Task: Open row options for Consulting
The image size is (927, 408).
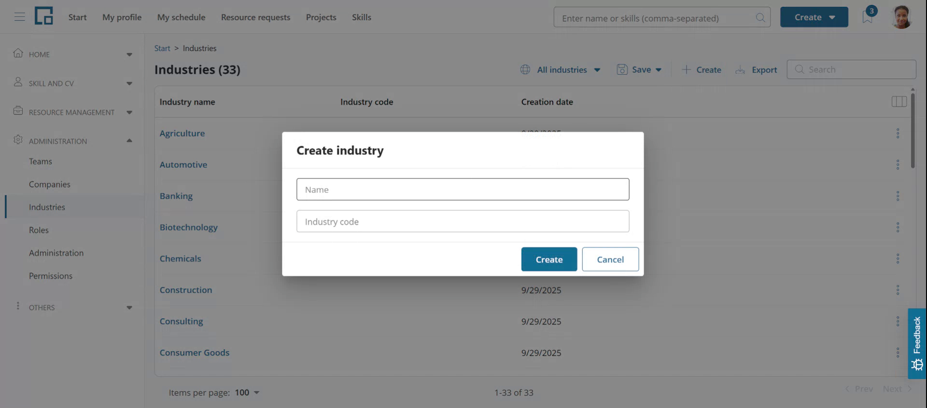Action: coord(898,321)
